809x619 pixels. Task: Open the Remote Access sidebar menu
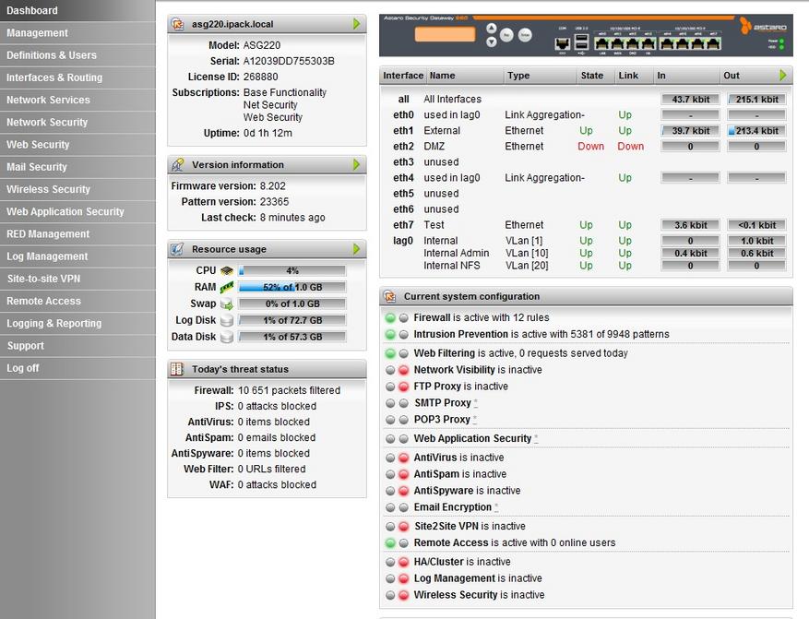click(x=77, y=302)
